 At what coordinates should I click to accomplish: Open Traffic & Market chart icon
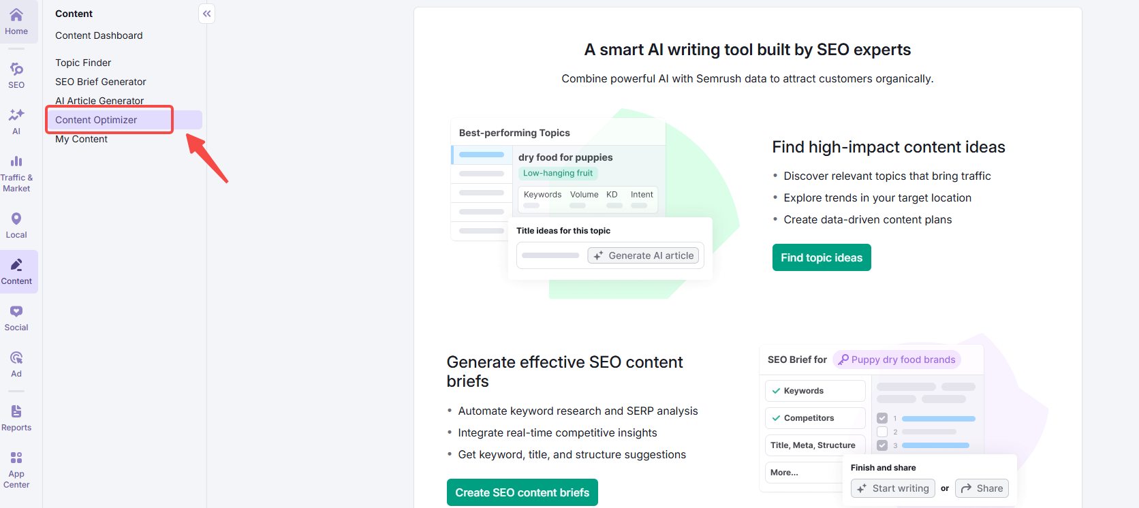tap(16, 173)
